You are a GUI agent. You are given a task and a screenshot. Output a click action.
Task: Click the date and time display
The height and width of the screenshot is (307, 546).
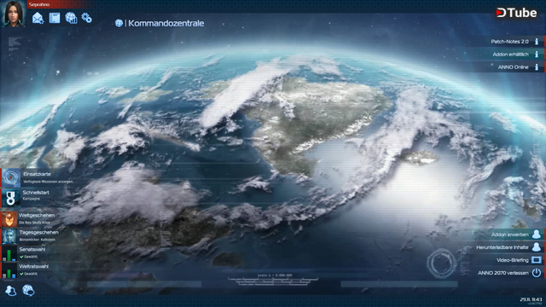(x=531, y=299)
